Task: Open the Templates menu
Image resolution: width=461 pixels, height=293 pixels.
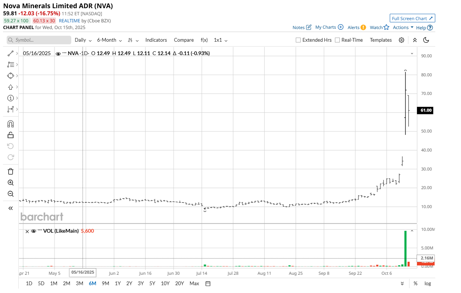Action: pos(381,40)
